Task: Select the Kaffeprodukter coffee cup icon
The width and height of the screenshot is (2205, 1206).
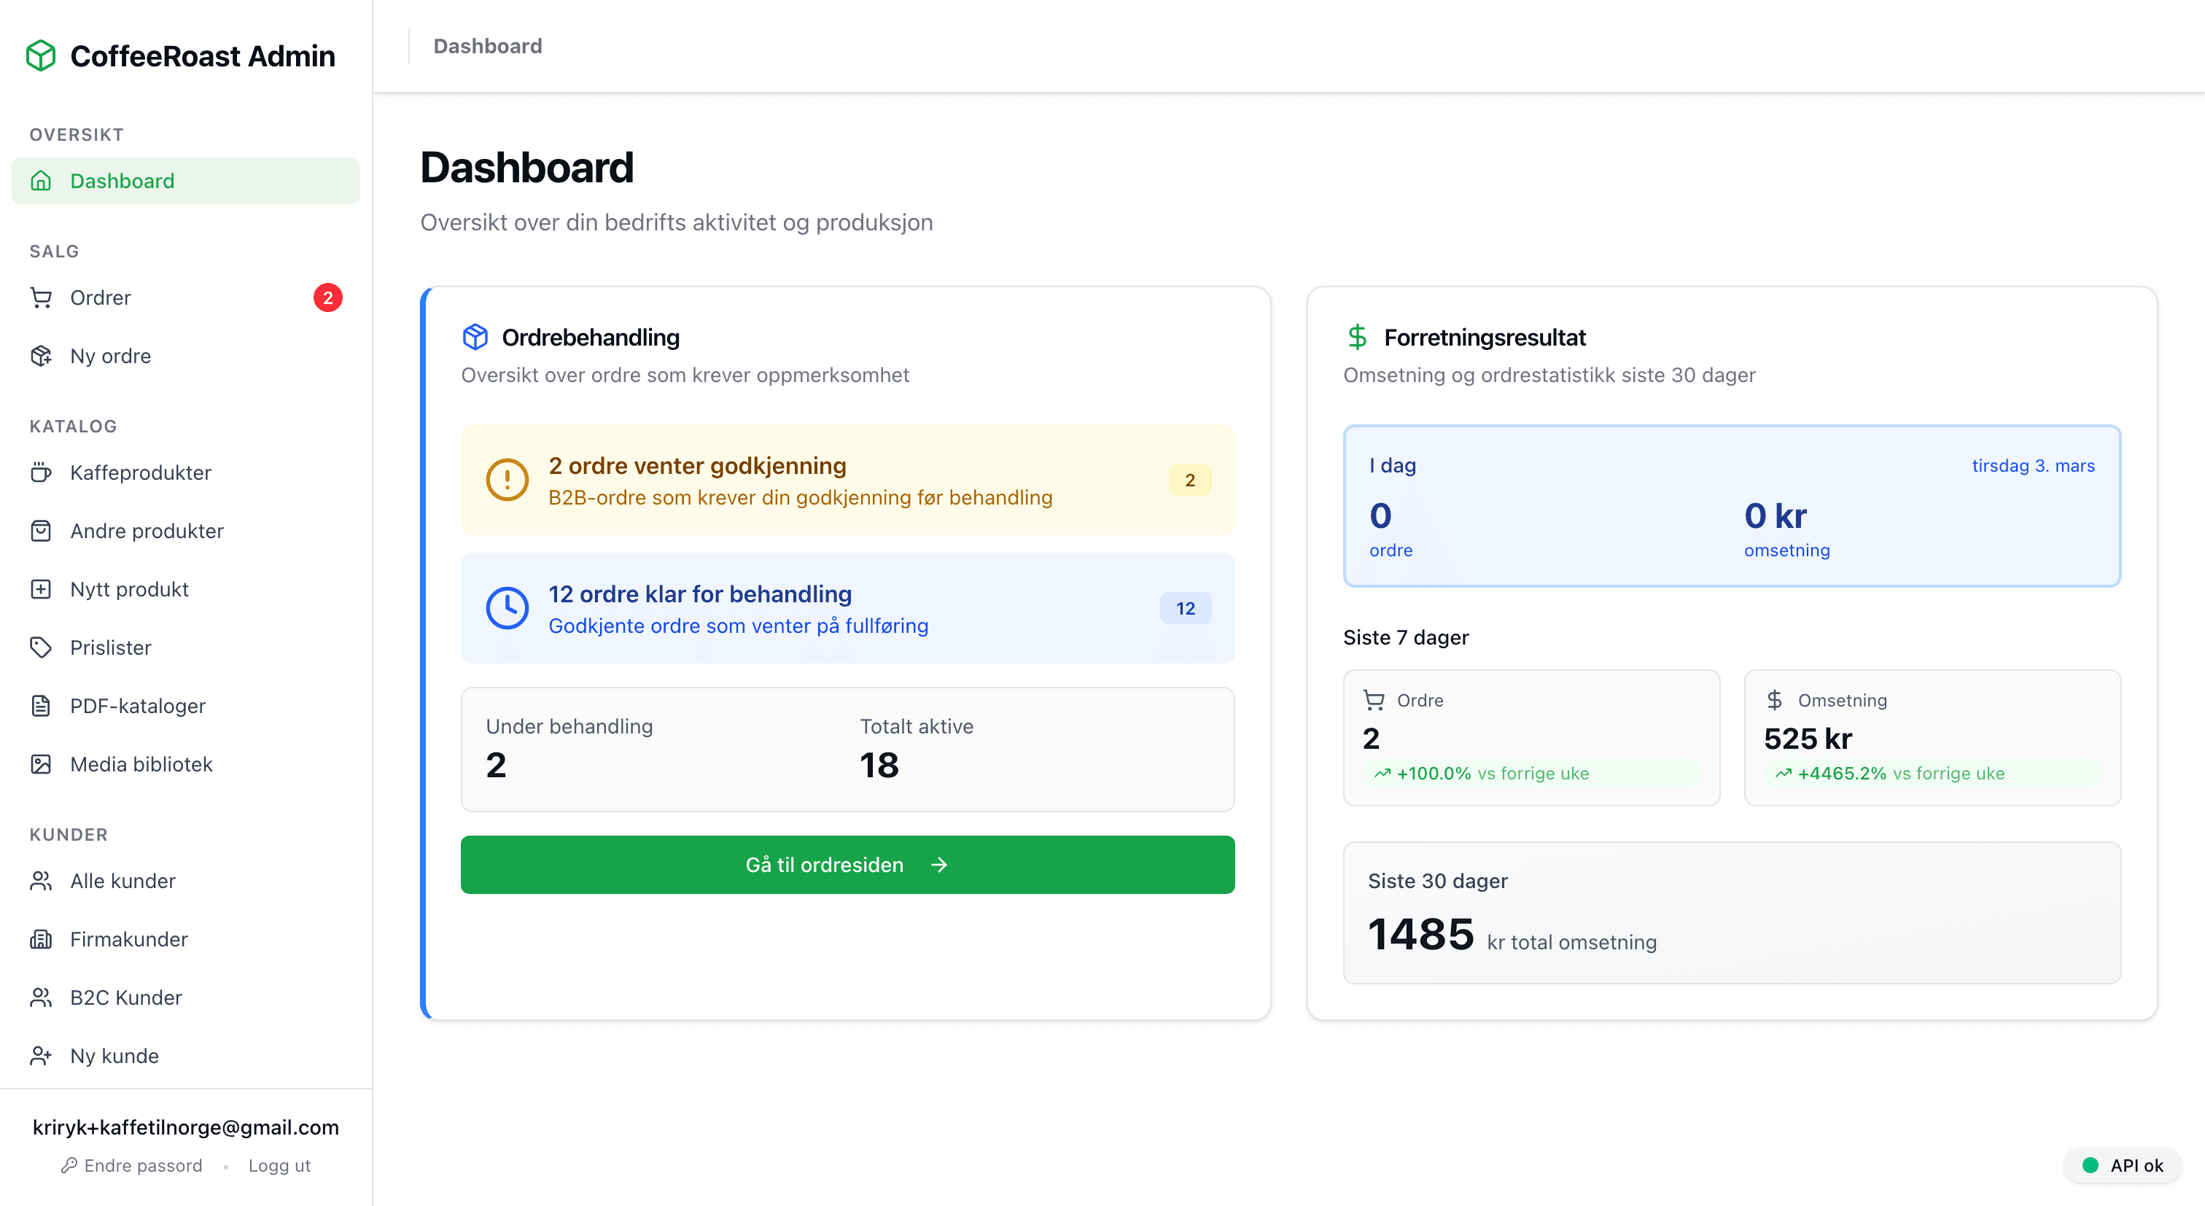Action: click(x=42, y=472)
